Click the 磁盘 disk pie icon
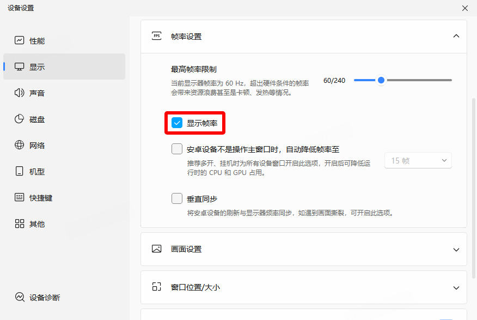 [x=20, y=119]
